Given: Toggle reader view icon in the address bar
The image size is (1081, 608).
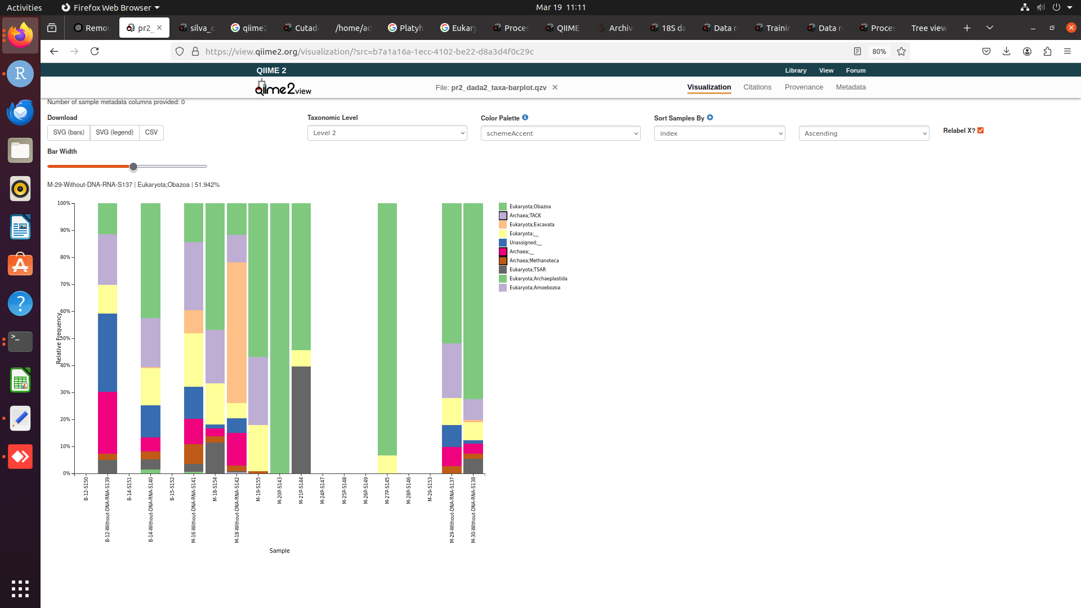Looking at the screenshot, I should (x=857, y=51).
